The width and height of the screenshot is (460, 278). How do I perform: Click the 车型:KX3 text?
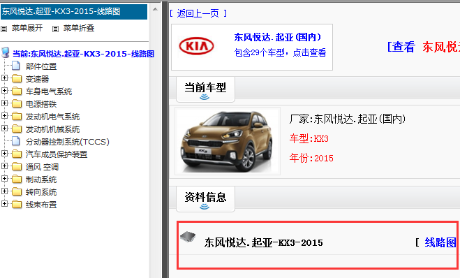coord(309,138)
